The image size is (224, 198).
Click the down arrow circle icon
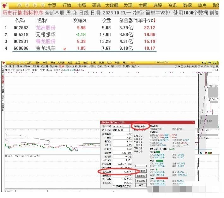point(43,6)
